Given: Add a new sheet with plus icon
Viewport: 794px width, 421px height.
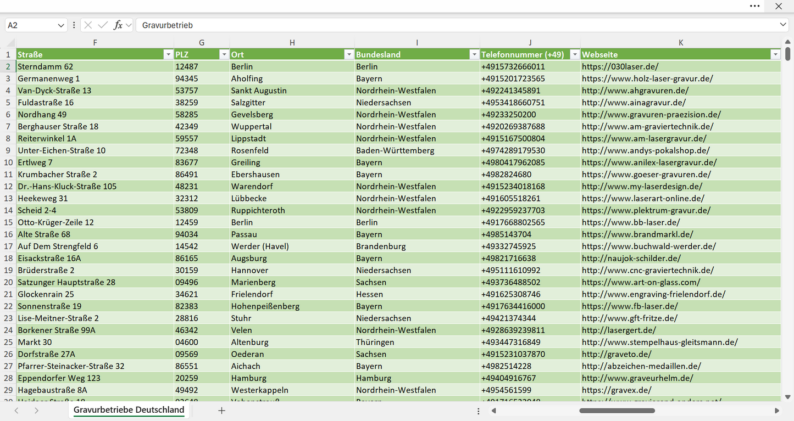Looking at the screenshot, I should [x=221, y=411].
